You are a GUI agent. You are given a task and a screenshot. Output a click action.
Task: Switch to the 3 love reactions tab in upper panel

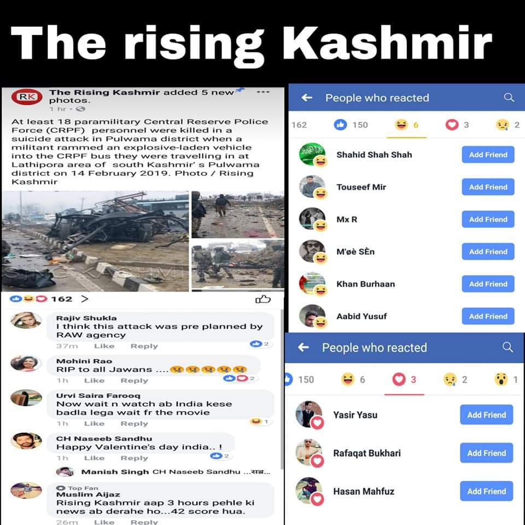point(457,125)
